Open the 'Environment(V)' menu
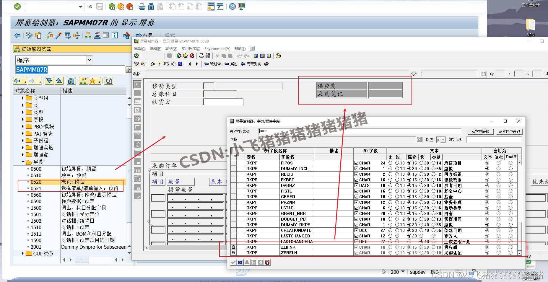Viewport: 548px width, 282px height. click(217, 48)
